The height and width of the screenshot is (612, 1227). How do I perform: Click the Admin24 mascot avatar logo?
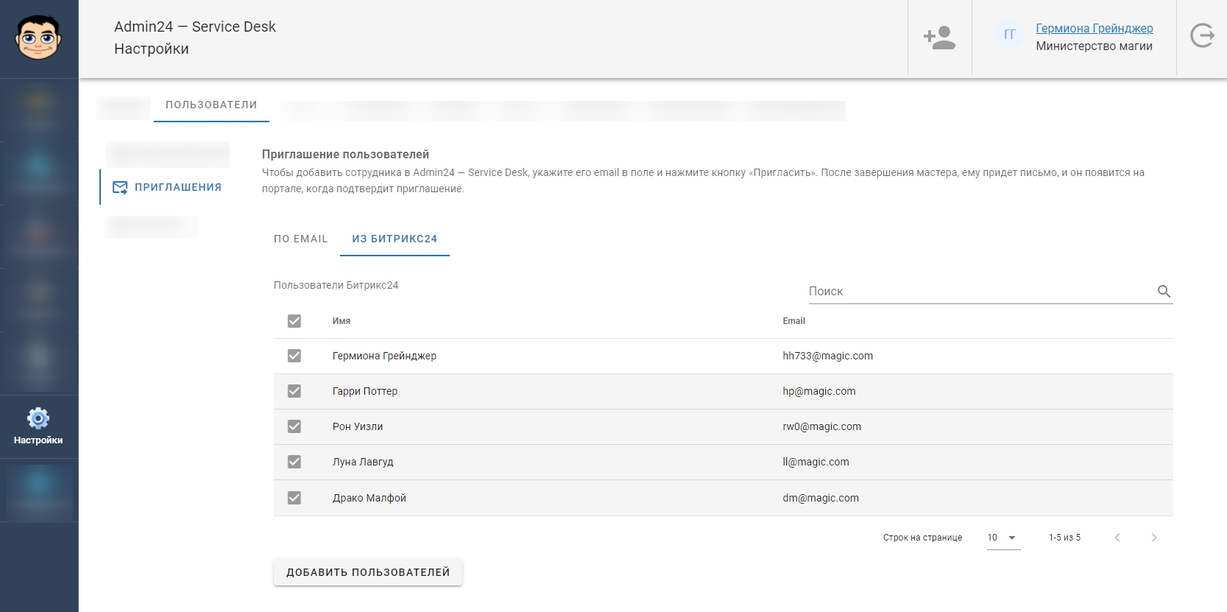click(x=38, y=38)
